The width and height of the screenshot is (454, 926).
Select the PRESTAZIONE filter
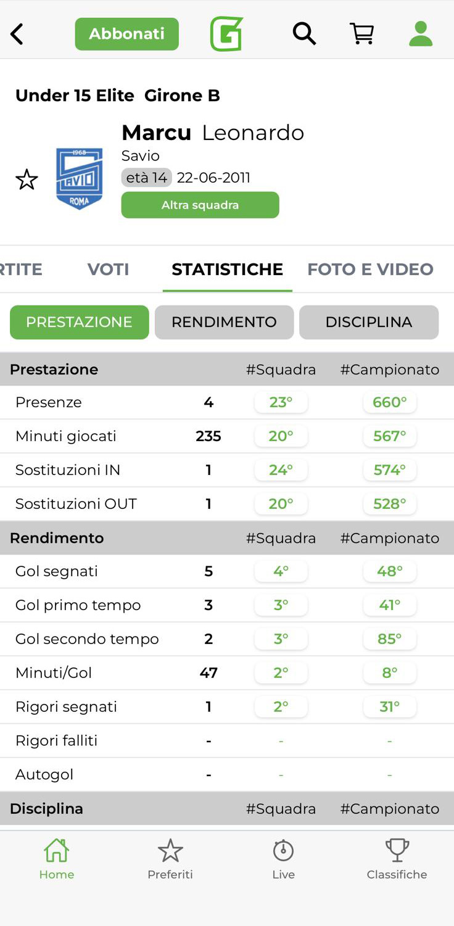(80, 322)
